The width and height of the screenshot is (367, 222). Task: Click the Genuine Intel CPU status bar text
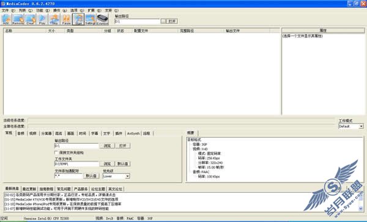[x=46, y=218]
